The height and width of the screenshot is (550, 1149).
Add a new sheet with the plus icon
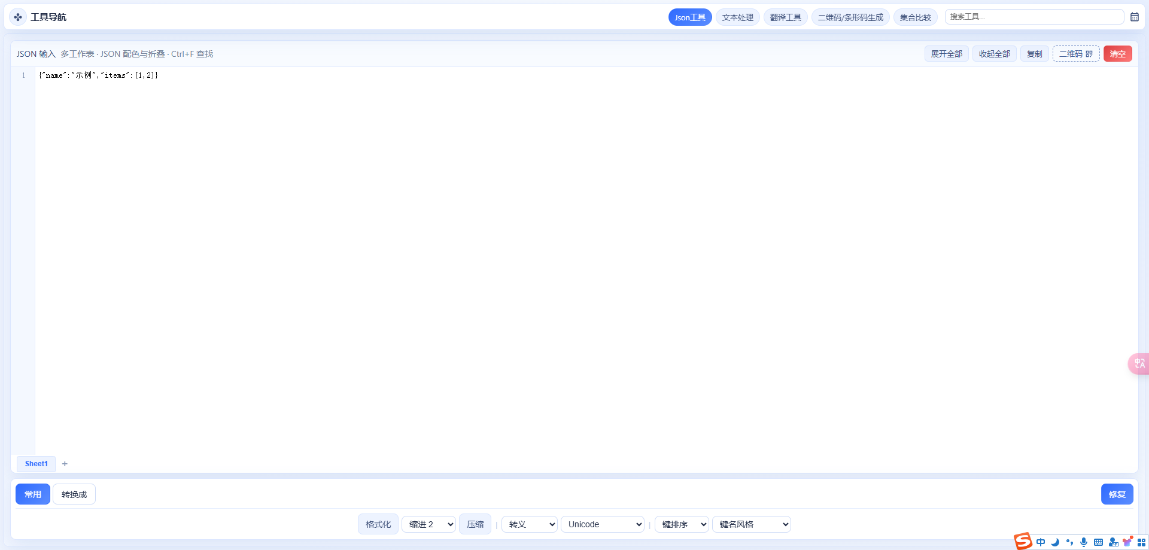click(65, 464)
